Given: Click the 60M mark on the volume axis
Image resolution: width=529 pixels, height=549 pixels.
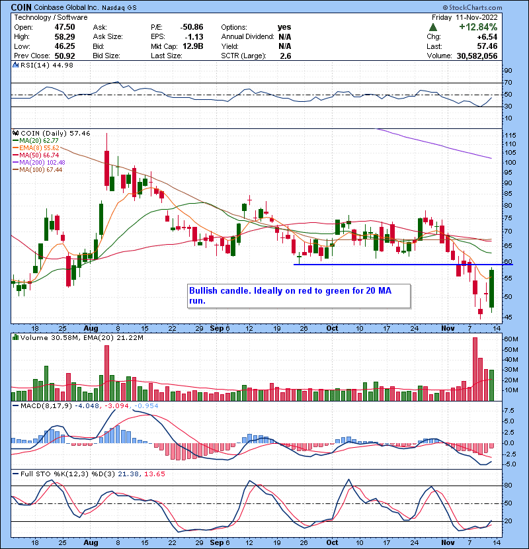Looking at the screenshot, I should [x=510, y=339].
